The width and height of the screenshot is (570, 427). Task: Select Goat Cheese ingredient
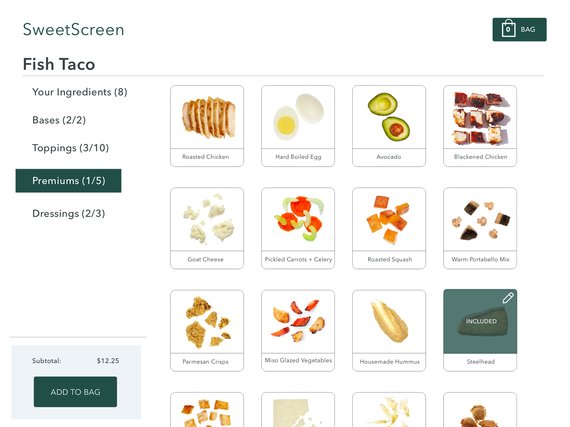[207, 228]
